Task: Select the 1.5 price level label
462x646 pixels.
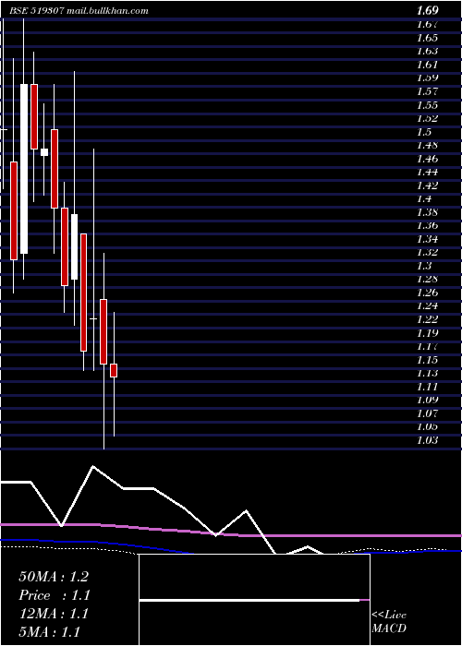Action: (x=423, y=132)
